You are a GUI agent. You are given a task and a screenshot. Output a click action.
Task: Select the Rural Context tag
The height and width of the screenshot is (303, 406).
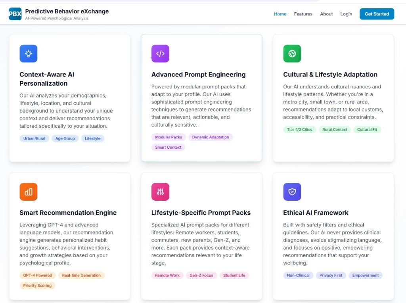(335, 129)
